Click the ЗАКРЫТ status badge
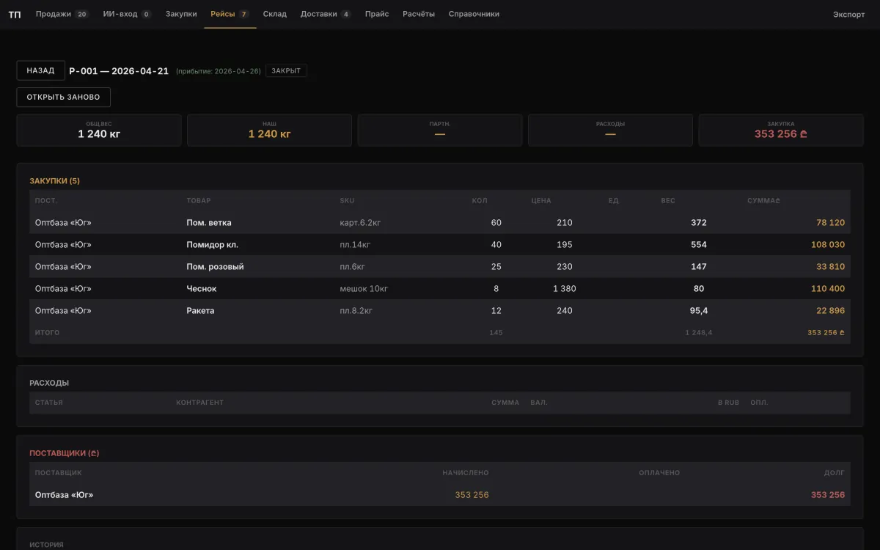880x550 pixels. pyautogui.click(x=286, y=71)
